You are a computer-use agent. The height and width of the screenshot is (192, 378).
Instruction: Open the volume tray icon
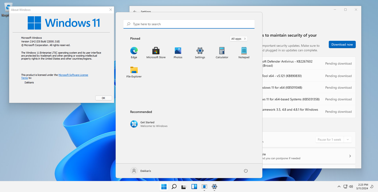[x=351, y=187]
